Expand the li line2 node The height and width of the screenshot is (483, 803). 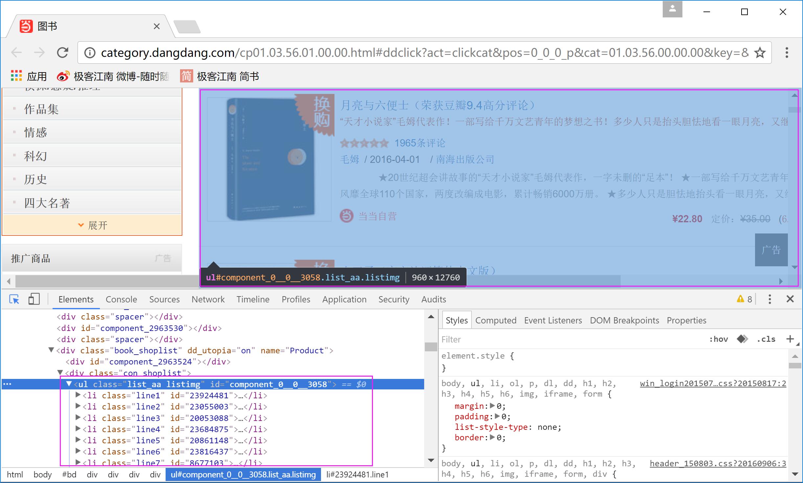(78, 406)
